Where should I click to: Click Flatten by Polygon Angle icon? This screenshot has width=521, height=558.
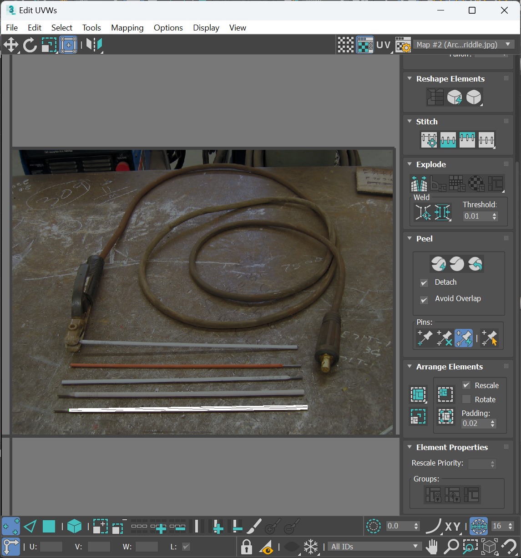click(438, 183)
